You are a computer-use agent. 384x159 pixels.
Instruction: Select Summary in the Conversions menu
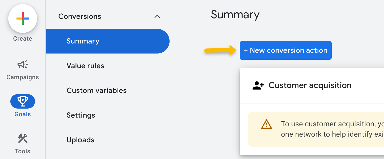coord(83,41)
